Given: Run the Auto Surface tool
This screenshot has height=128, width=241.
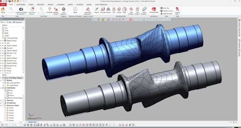Looking at the screenshot, I should [131, 11].
